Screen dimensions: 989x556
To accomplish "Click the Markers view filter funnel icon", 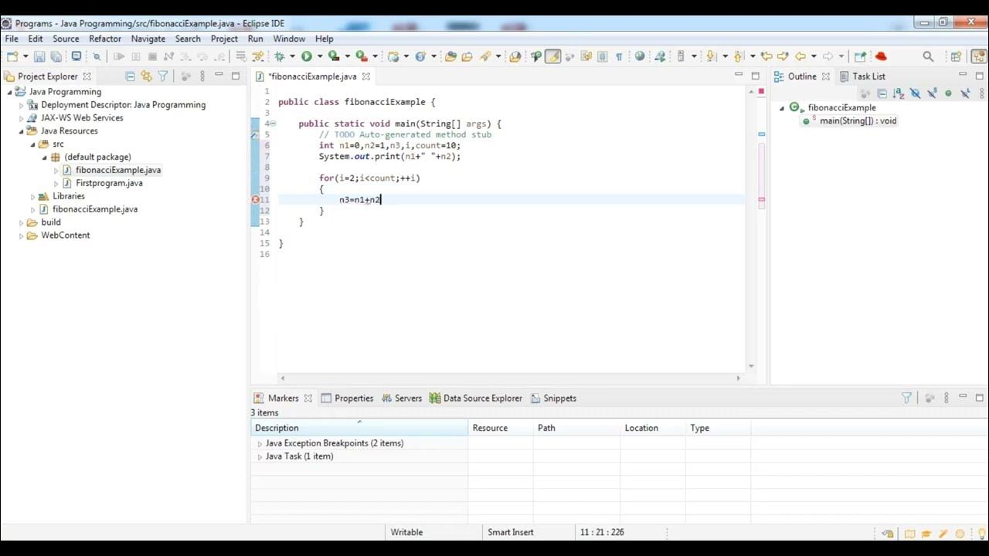I will click(907, 398).
